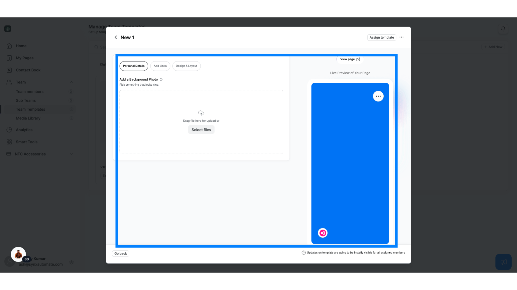This screenshot has height=290, width=517.
Task: Click the three-dot menu icon top right
Action: point(401,37)
